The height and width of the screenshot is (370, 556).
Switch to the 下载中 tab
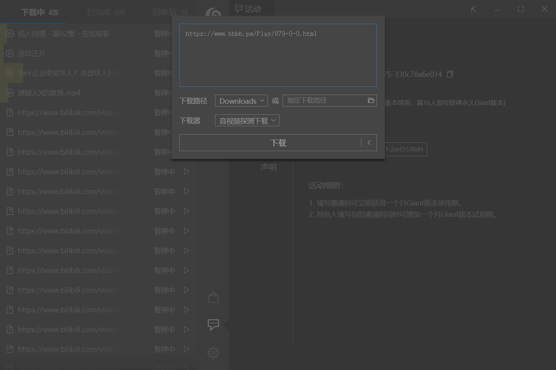coord(40,12)
